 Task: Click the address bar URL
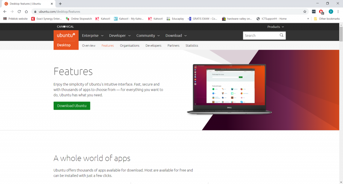point(60,12)
